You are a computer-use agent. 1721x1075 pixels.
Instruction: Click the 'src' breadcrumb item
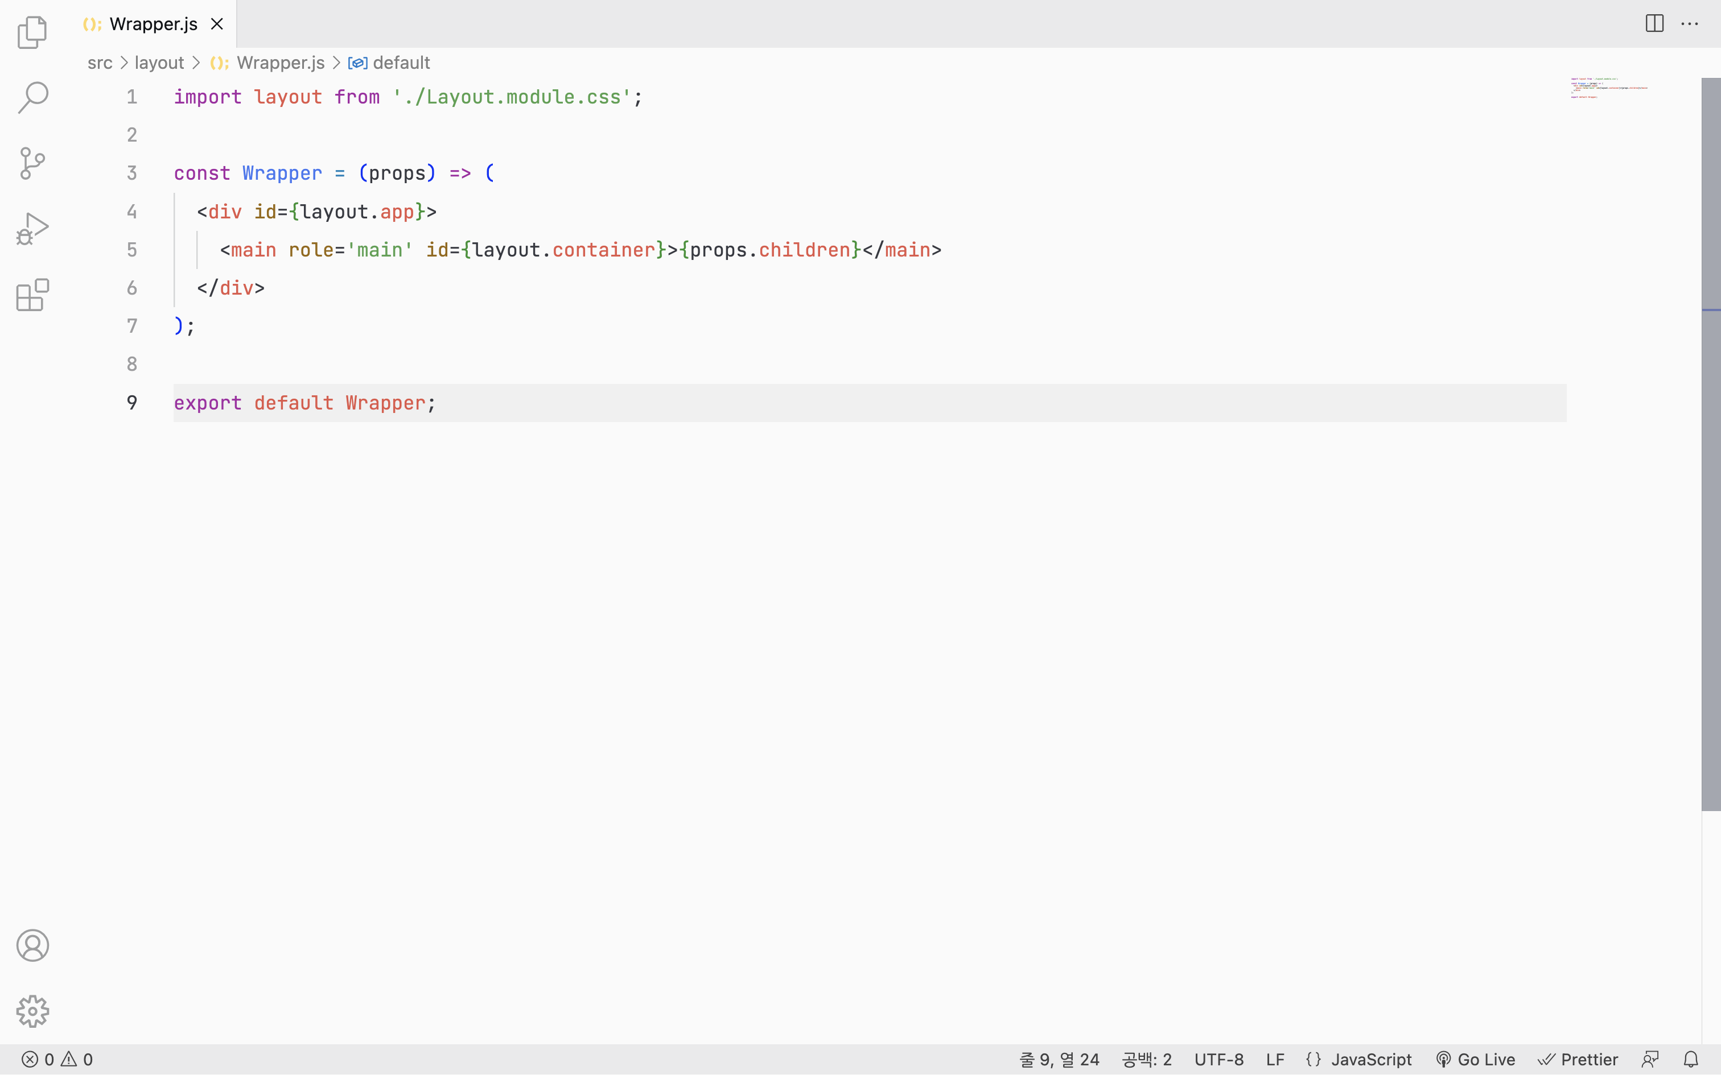[100, 63]
